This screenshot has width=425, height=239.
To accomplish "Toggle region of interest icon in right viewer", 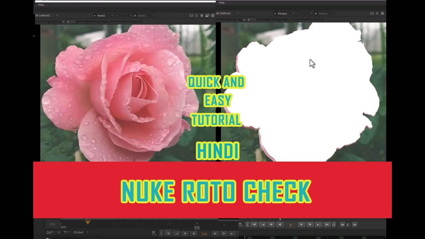I will pyautogui.click(x=377, y=13).
